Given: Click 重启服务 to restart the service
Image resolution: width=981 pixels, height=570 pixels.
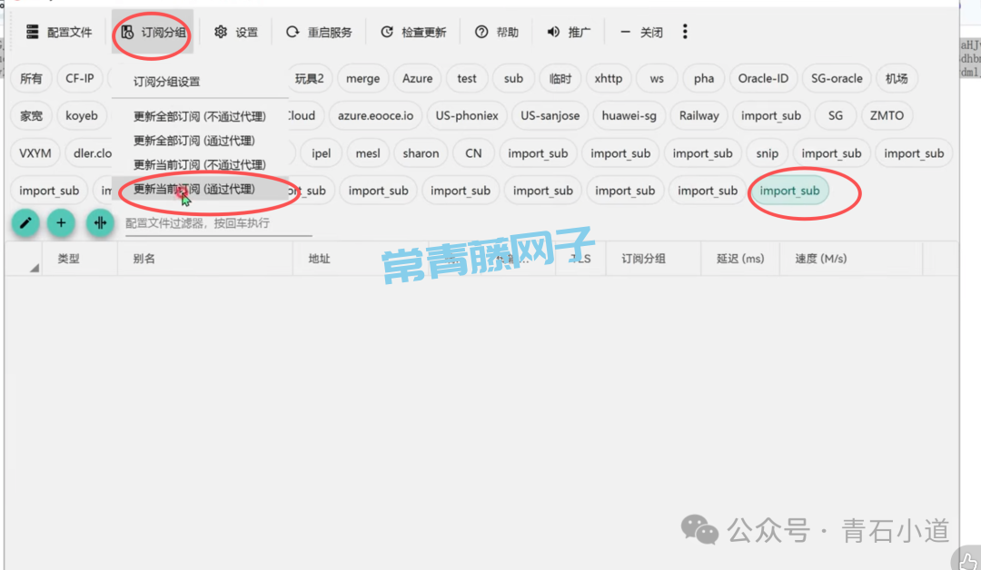Looking at the screenshot, I should tap(319, 32).
